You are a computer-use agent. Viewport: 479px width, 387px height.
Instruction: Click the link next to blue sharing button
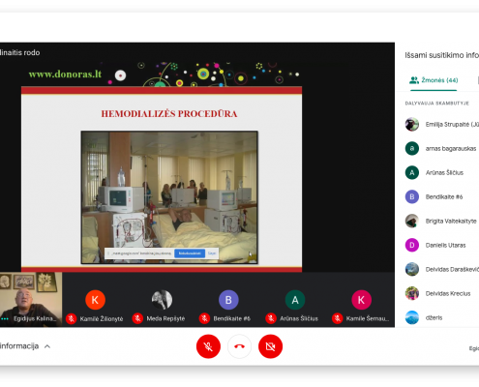212,253
